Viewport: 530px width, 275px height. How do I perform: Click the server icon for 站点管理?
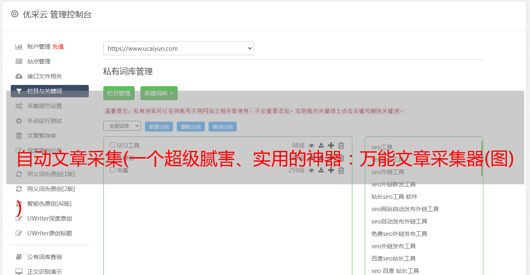click(19, 61)
